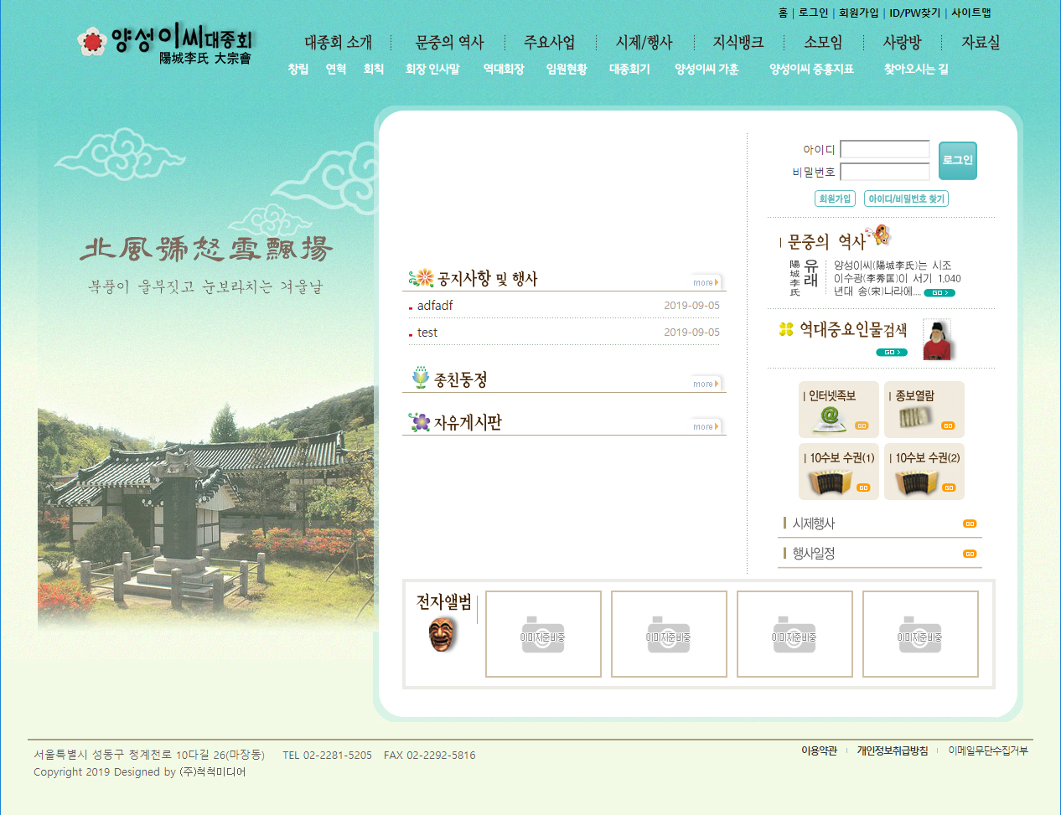1061x815 pixels.
Task: Click the portrait image in 역대중요인물검색
Action: click(x=937, y=339)
